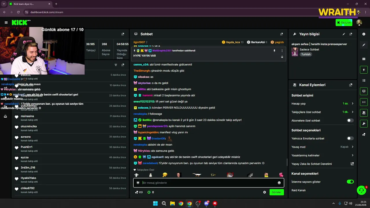Click the KICK points counter icon
Viewport: 370px width, 208px height.
coord(149,192)
